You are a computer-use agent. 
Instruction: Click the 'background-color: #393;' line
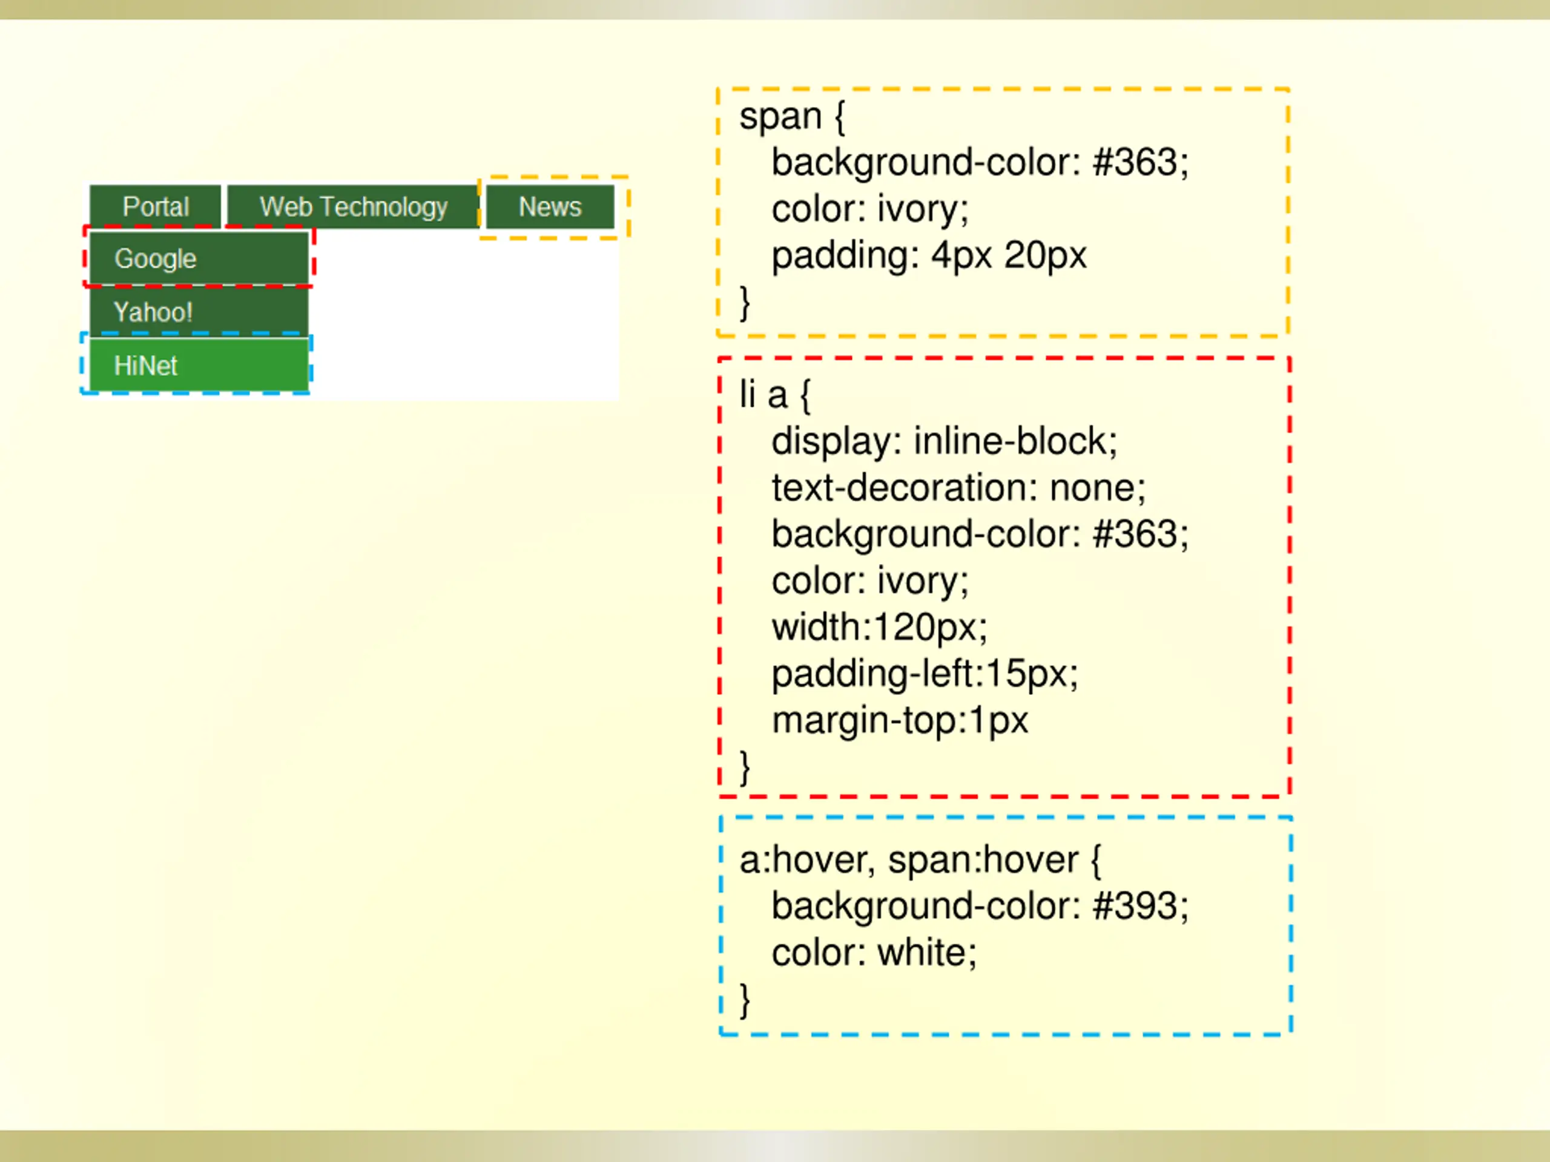point(980,907)
